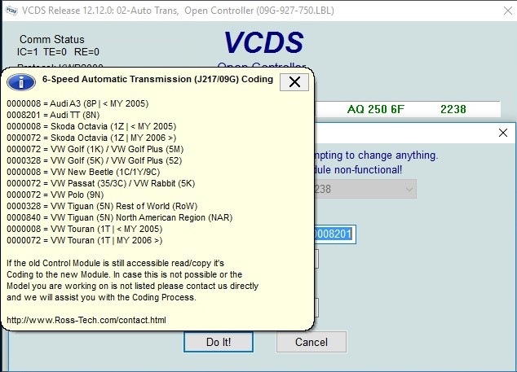517x372 pixels.
Task: Click the Do It! button
Action: [219, 342]
